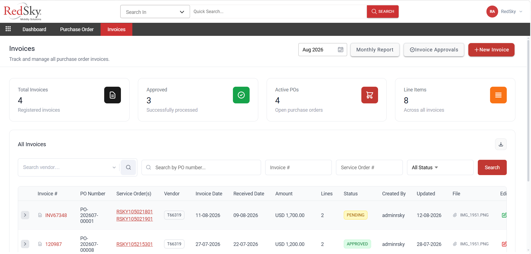Click the green Approved checkmark icon
Viewport: 531px width, 254px height.
click(x=241, y=95)
